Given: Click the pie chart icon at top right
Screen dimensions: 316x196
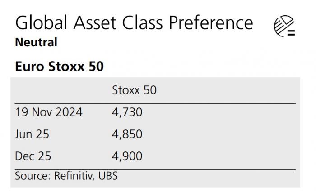Looking at the screenshot, I should [284, 26].
